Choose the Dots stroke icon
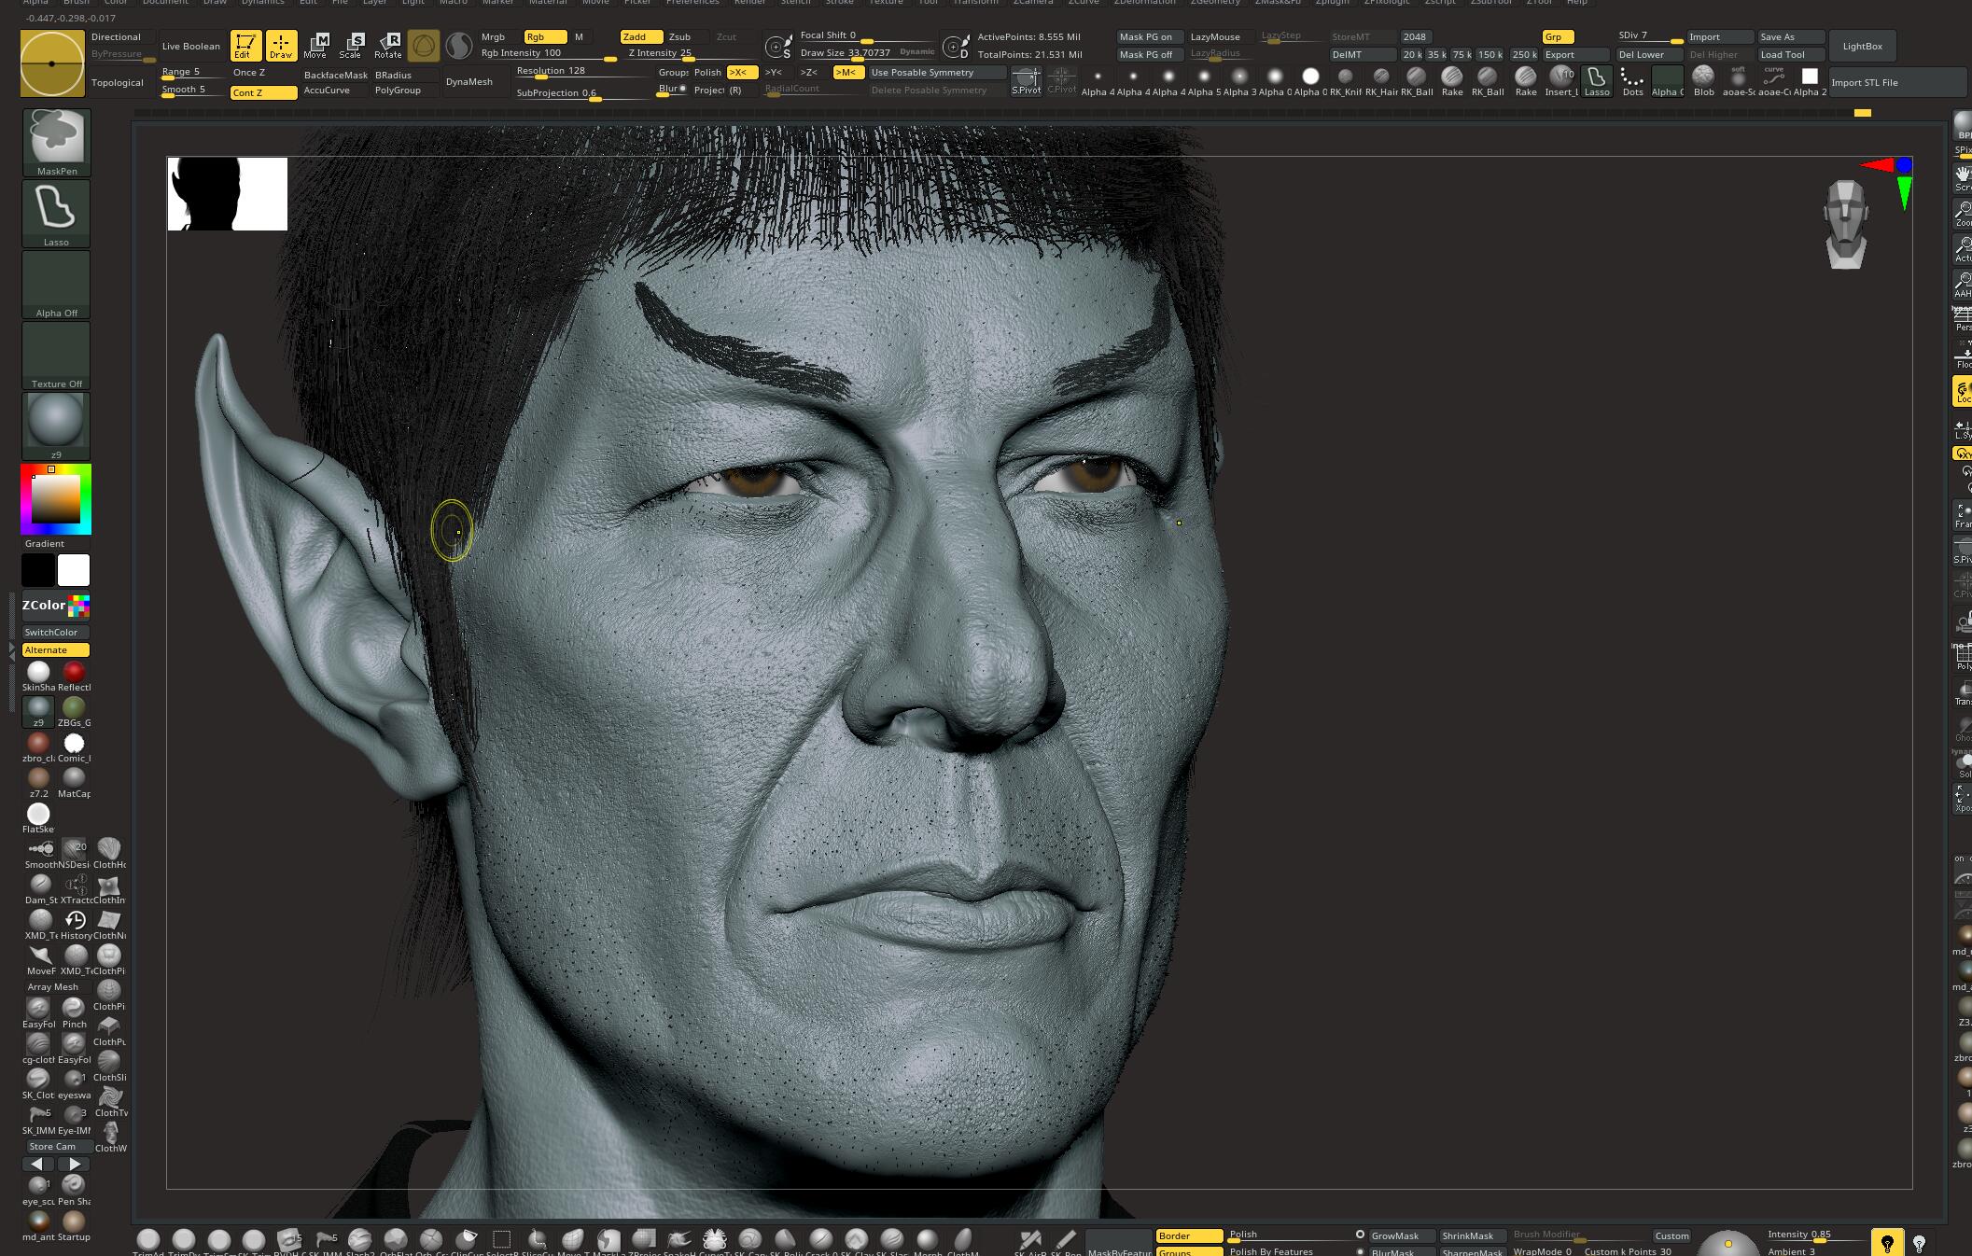The height and width of the screenshot is (1256, 1972). pos(1632,81)
